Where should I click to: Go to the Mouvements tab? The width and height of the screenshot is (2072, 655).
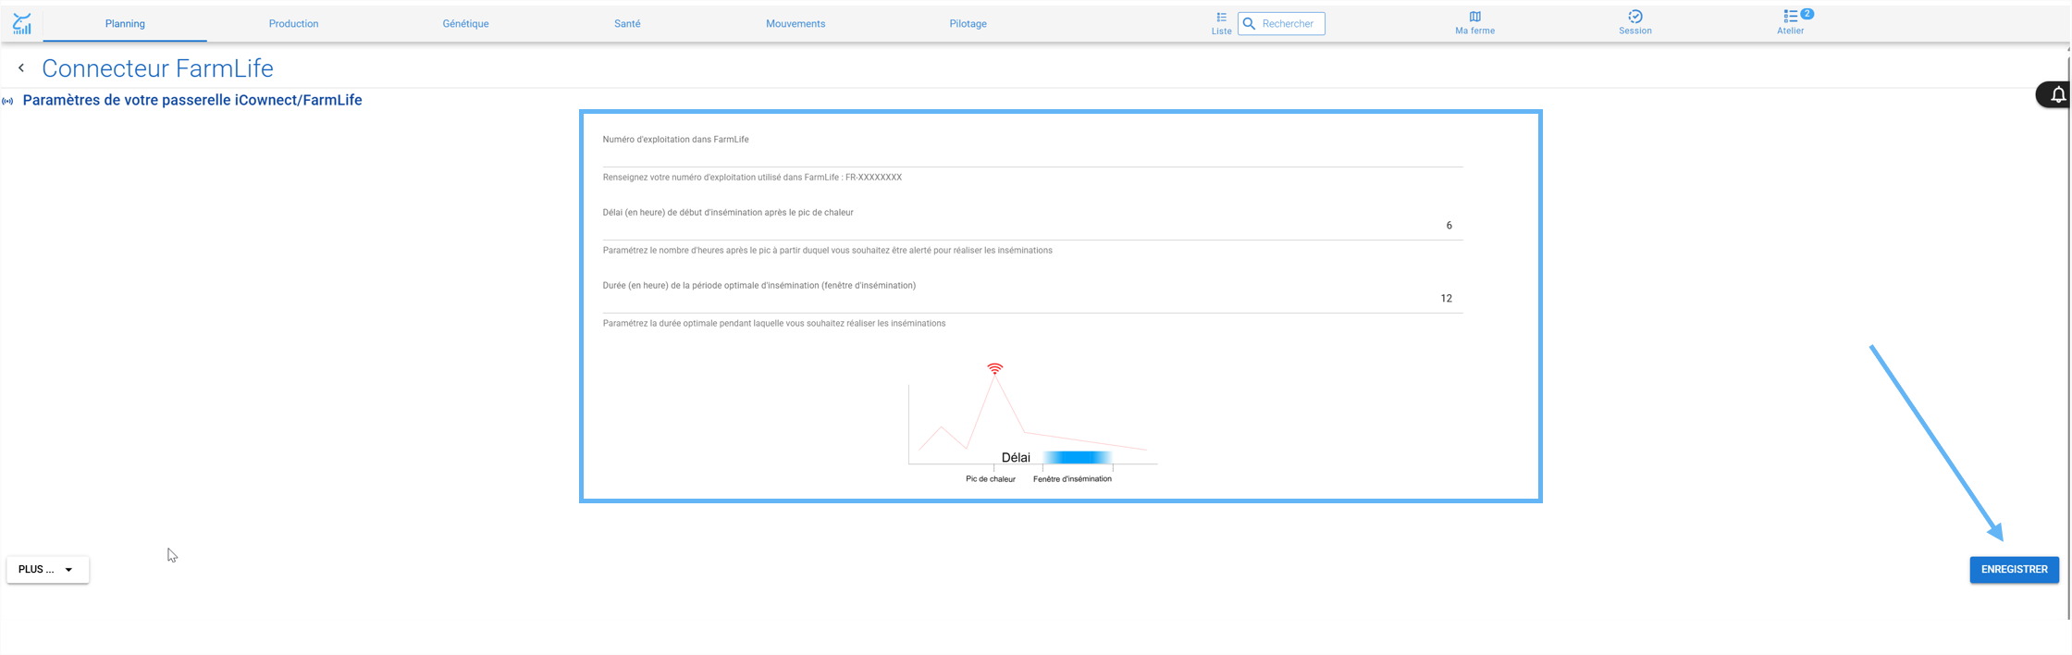[795, 24]
